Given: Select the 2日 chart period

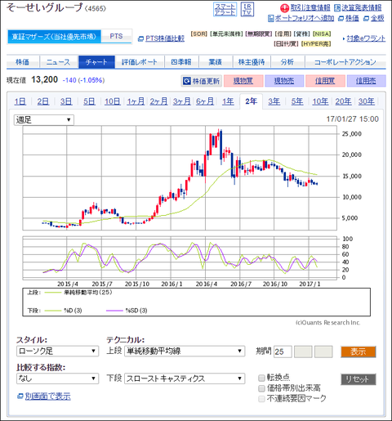Looking at the screenshot, I should point(43,101).
